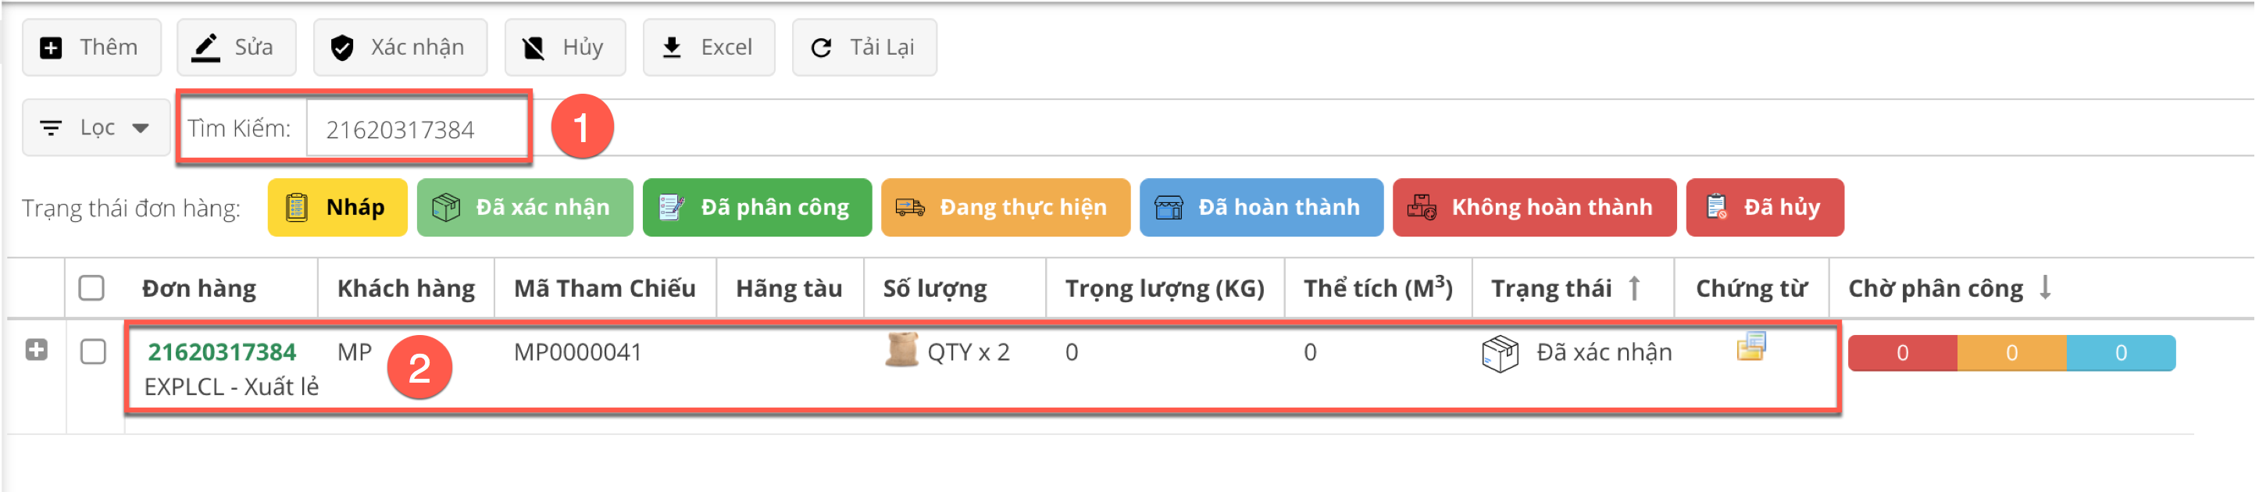Viewport: 2259px width, 492px height.
Task: Click the red pending-assignment counter segment
Action: pyautogui.click(x=1902, y=352)
